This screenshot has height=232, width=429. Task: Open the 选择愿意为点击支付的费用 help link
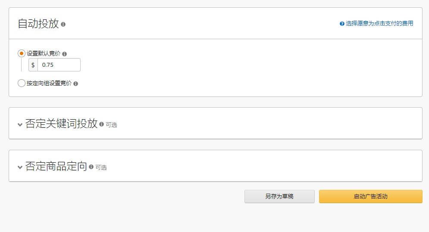[x=379, y=24]
